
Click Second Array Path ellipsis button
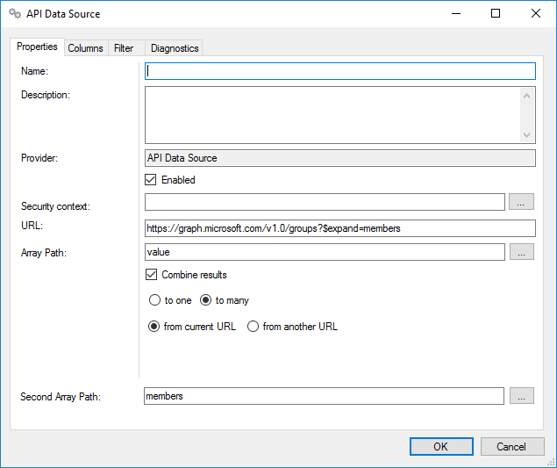(x=520, y=396)
